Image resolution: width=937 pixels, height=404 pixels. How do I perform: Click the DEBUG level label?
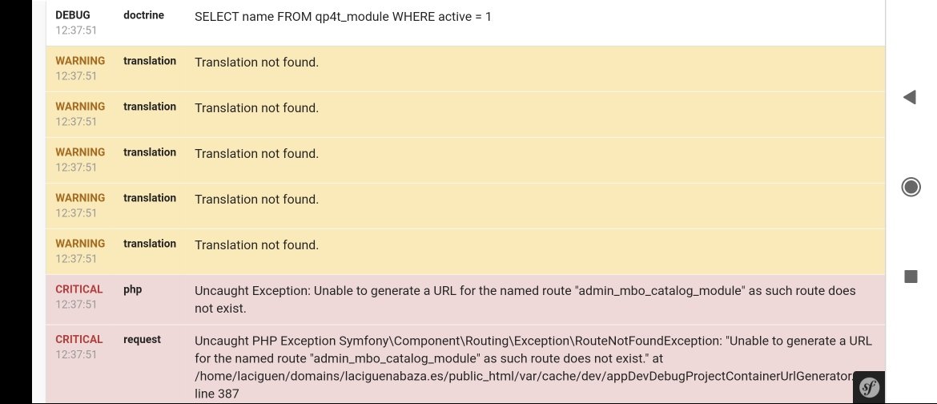pyautogui.click(x=73, y=15)
